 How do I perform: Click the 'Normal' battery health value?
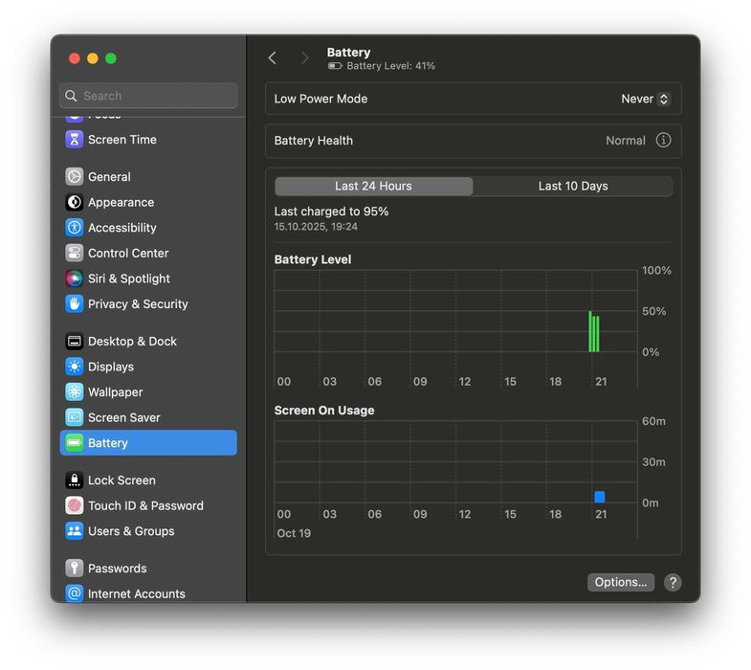626,141
